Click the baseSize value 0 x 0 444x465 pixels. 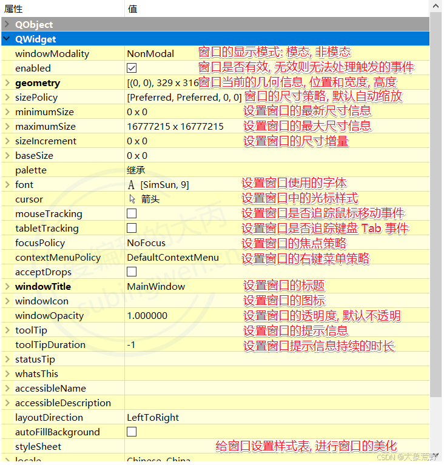(137, 155)
